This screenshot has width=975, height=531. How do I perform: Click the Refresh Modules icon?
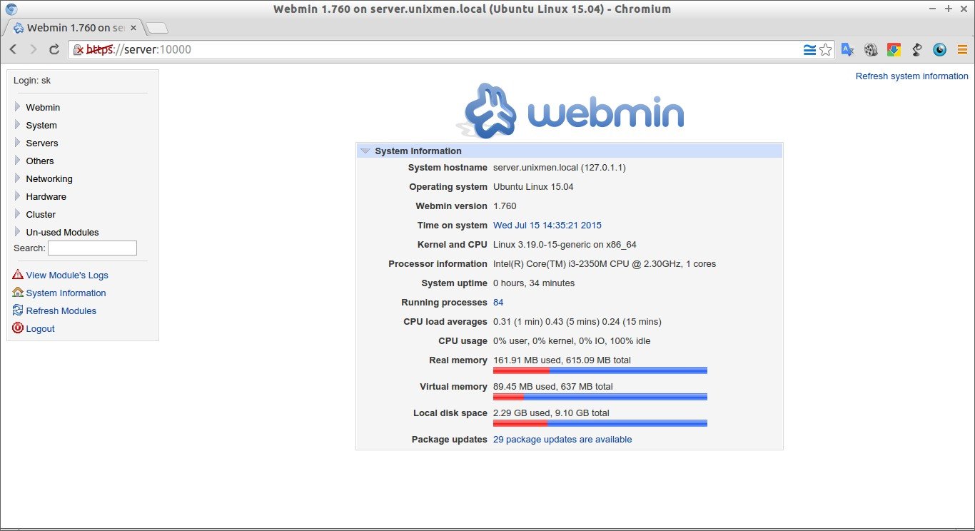[x=18, y=310]
